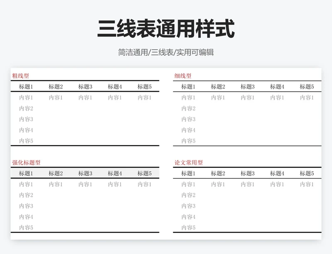This screenshot has height=254, width=332.
Task: Click 标题4 in the 论文常用型 table
Action: click(x=277, y=174)
